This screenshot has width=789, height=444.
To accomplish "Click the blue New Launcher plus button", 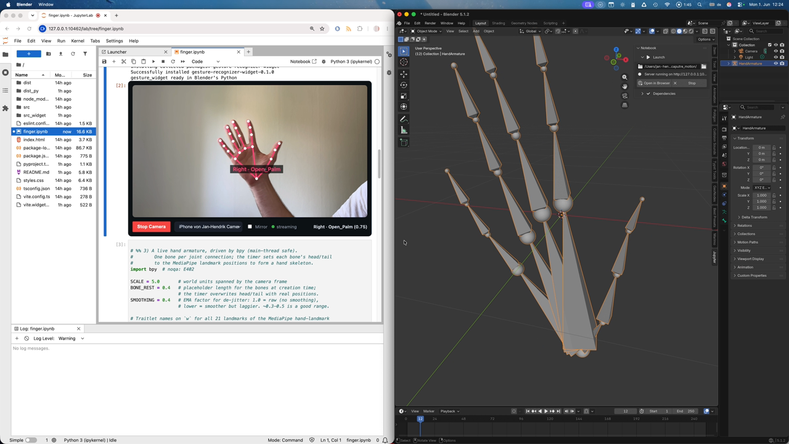I will pyautogui.click(x=28, y=54).
